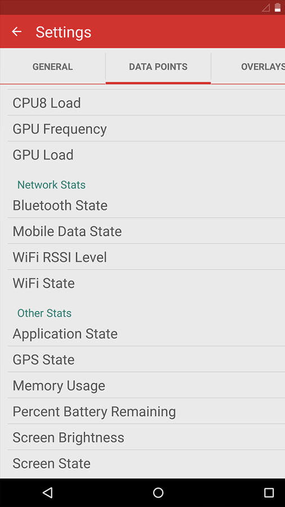Viewport: 285px width, 507px height.
Task: Select the GPU Frequency item
Action: [146, 128]
